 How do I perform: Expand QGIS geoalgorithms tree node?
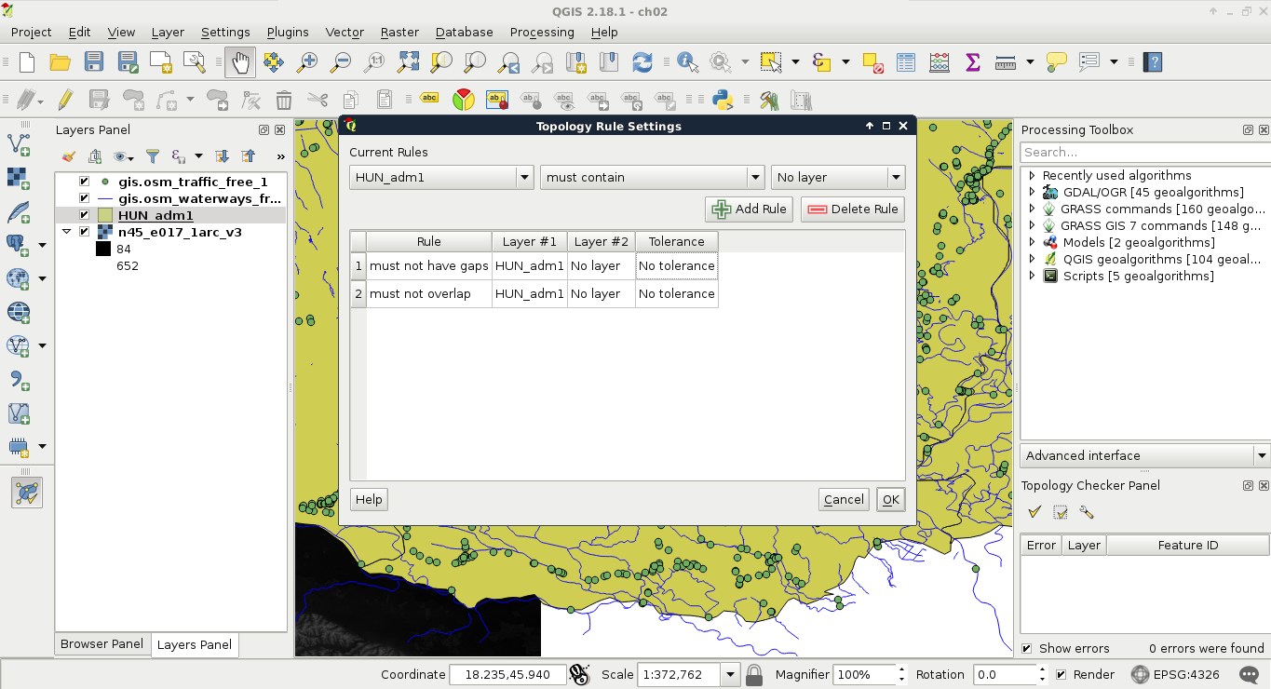coord(1032,259)
